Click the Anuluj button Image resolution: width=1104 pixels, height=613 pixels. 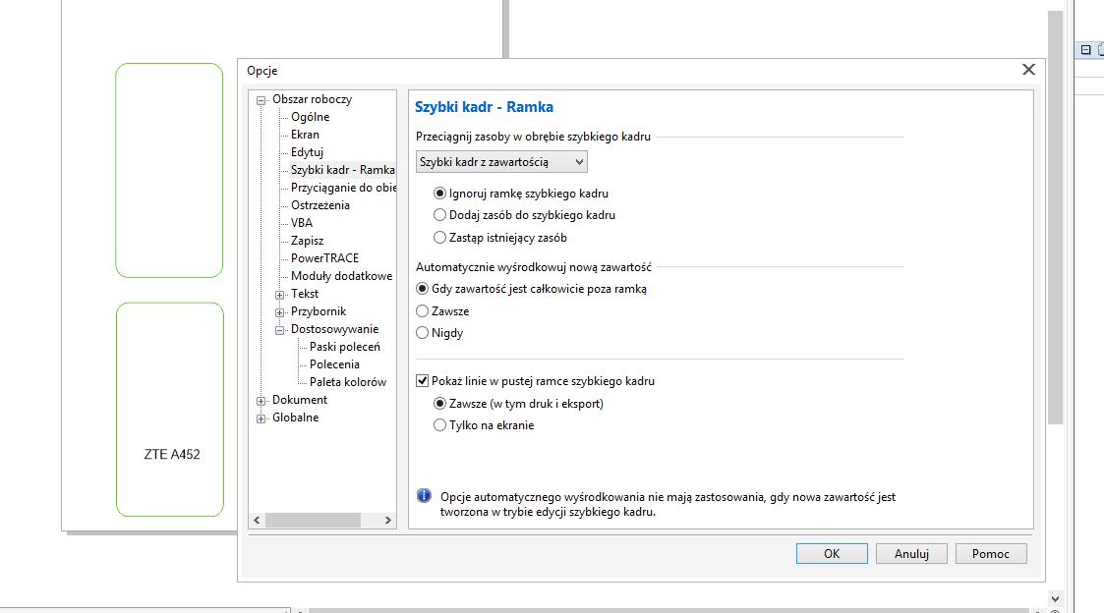click(911, 553)
